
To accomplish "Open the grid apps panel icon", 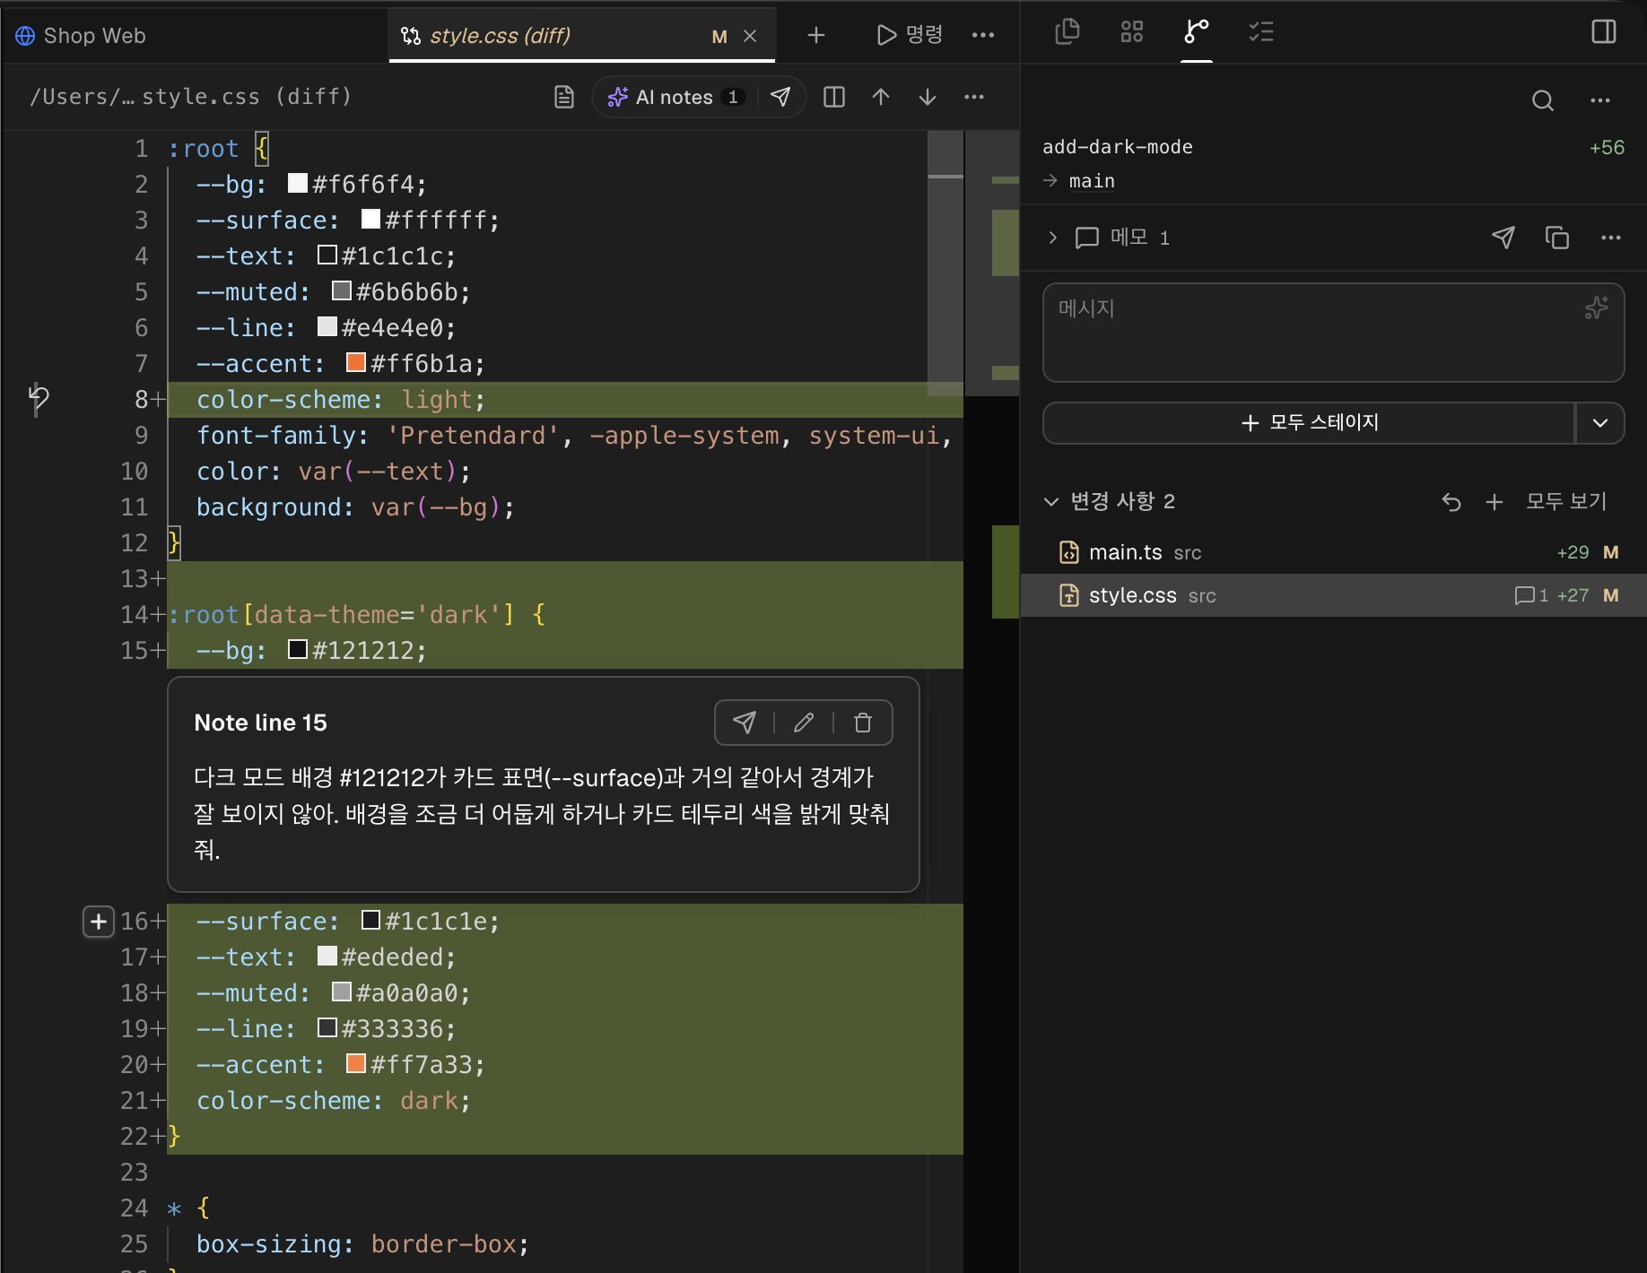I will pos(1132,32).
